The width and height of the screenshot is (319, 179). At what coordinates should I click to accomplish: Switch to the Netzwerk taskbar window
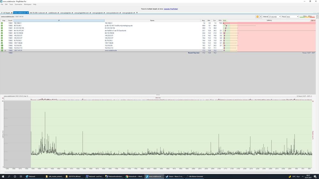34,176
